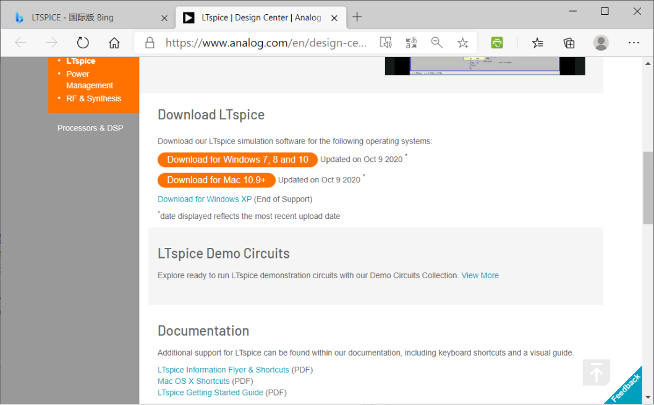
Task: Open the user profile avatar
Action: (601, 43)
